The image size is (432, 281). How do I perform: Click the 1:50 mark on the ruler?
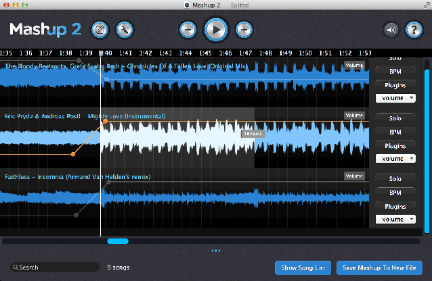point(305,53)
